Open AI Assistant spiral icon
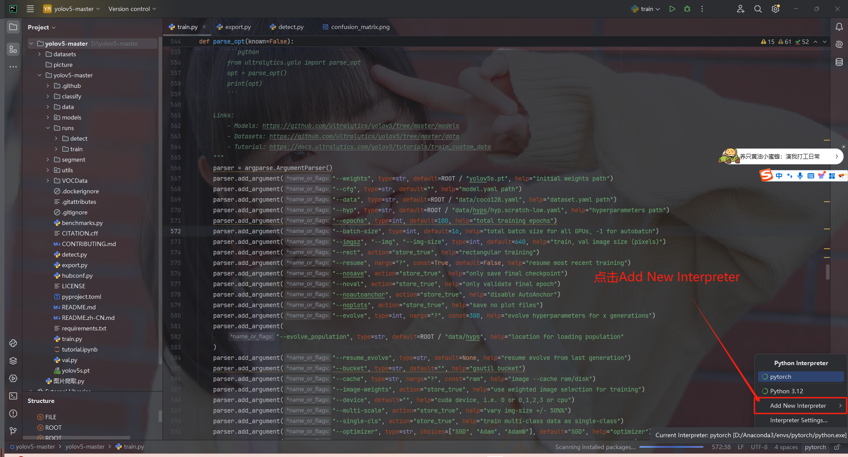 tap(839, 44)
